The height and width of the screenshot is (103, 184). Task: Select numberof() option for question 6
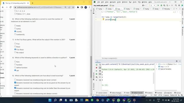[x=15, y=34]
